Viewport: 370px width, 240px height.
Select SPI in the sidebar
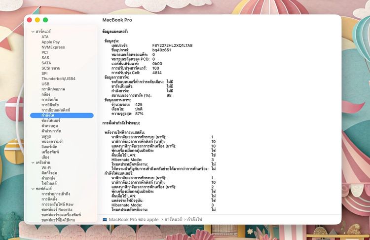[x=44, y=73]
